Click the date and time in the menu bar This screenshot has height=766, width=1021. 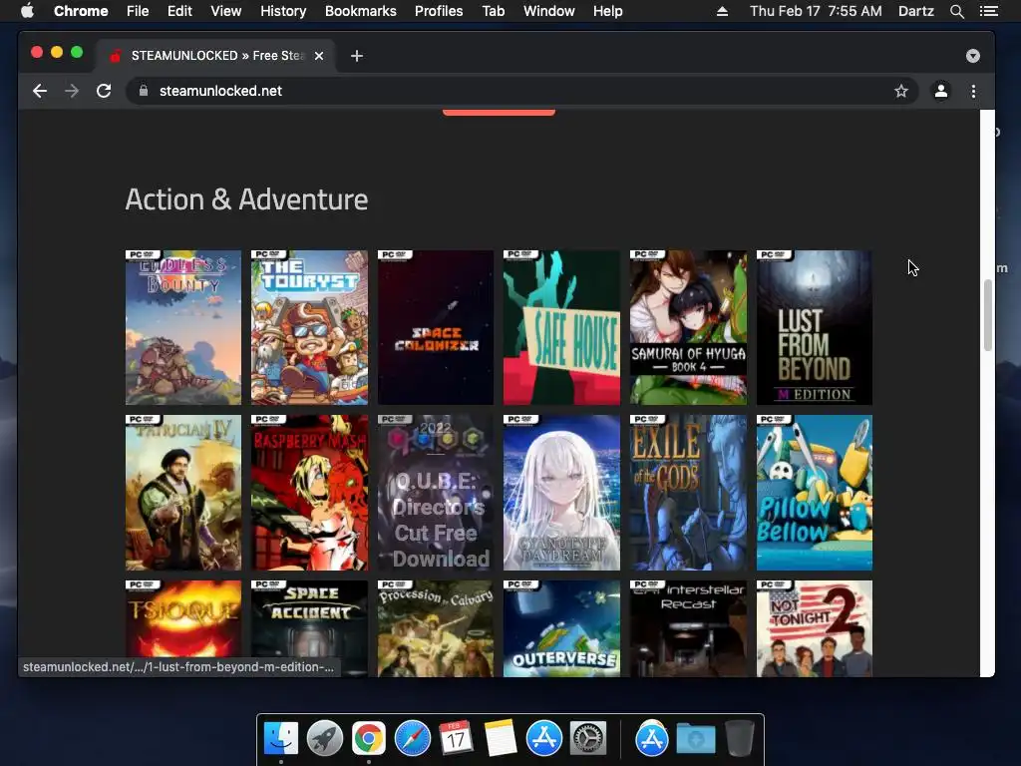tap(816, 11)
